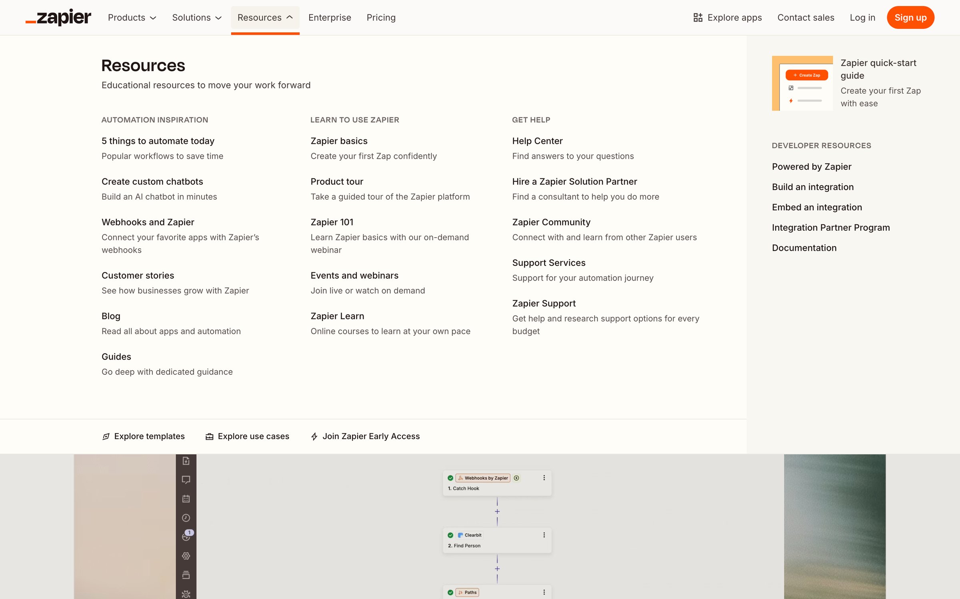960x599 pixels.
Task: Click the file icon in editor sidebar
Action: coord(186,461)
